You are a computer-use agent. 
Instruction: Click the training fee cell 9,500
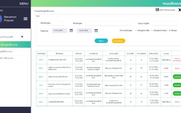pyautogui.click(x=166, y=85)
